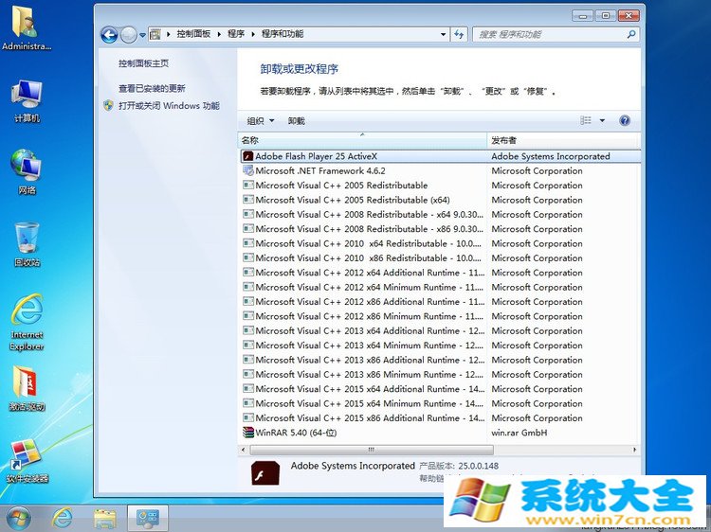Open the 组织 dropdown menu

[x=261, y=121]
